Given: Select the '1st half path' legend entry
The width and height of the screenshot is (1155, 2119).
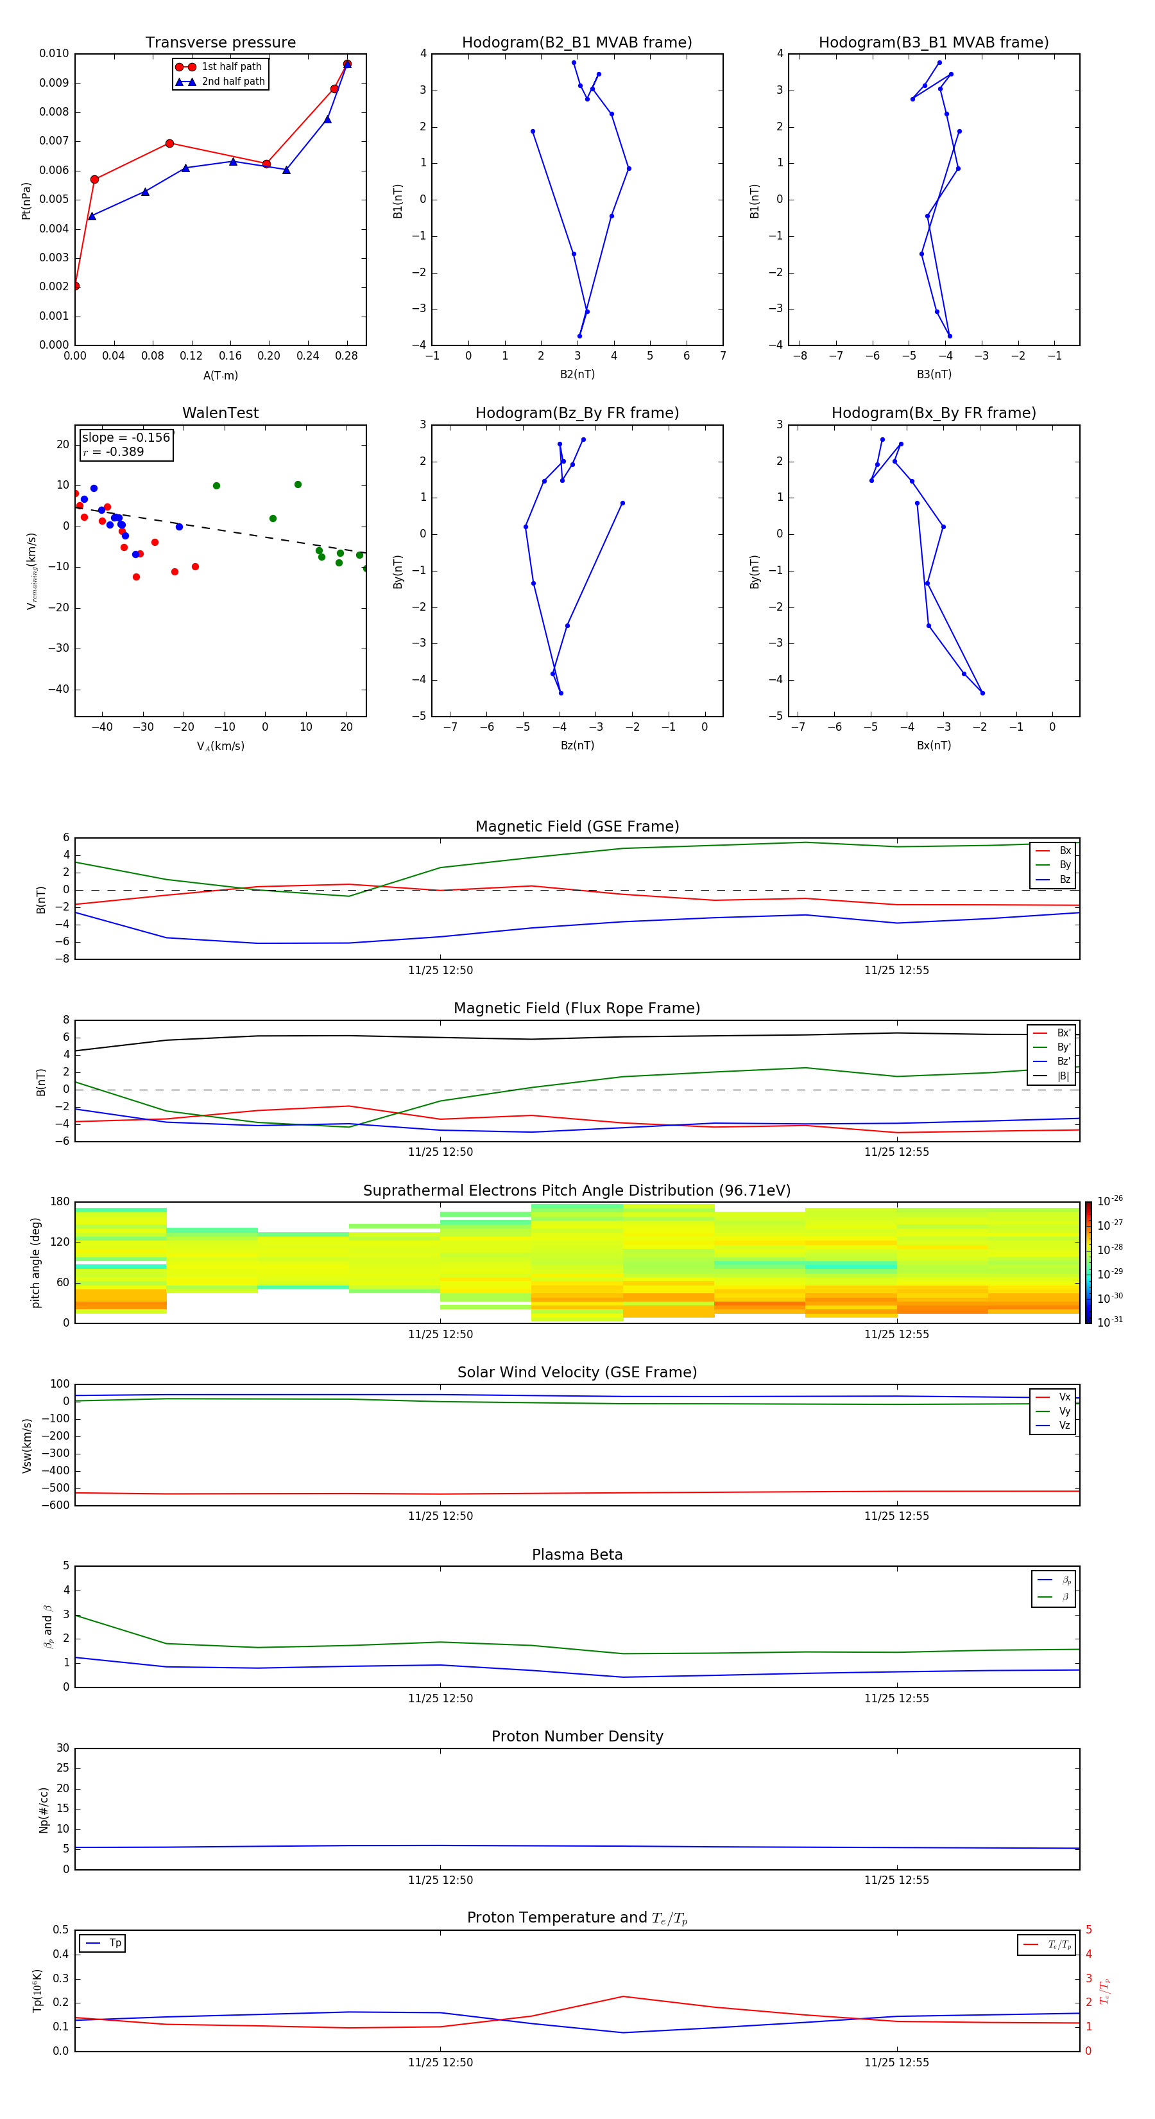Looking at the screenshot, I should (x=219, y=67).
